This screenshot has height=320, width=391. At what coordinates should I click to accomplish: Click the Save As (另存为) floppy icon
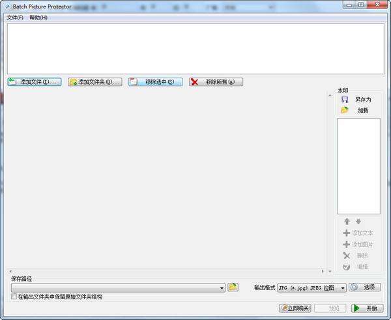pyautogui.click(x=345, y=100)
